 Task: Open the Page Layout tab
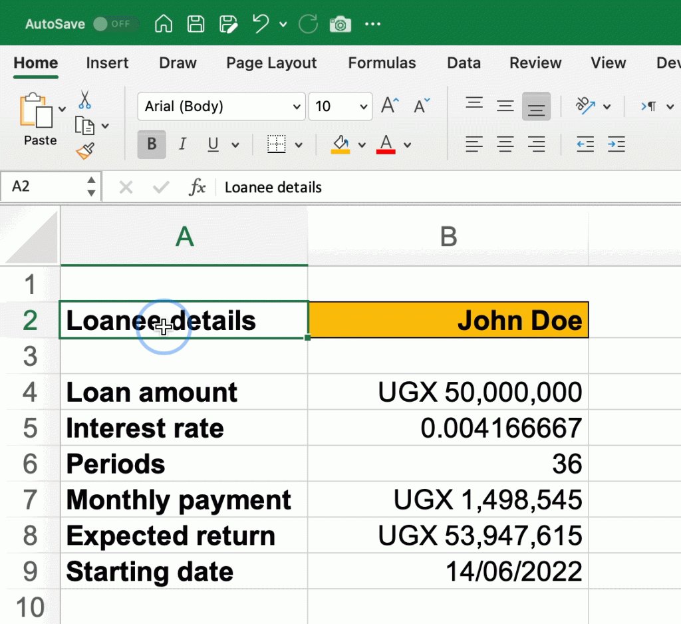tap(271, 63)
